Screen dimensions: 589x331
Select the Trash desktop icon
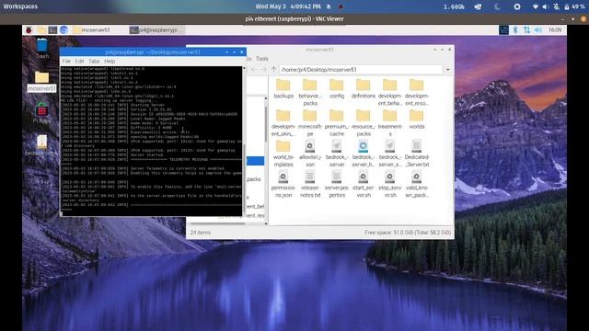(41, 49)
